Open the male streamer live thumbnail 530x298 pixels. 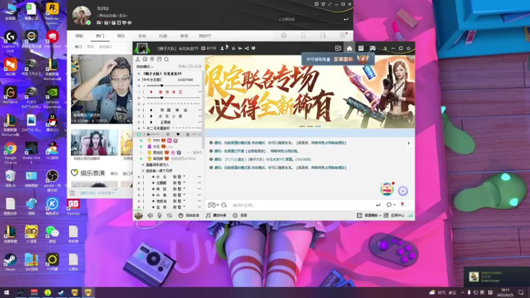[x=102, y=89]
